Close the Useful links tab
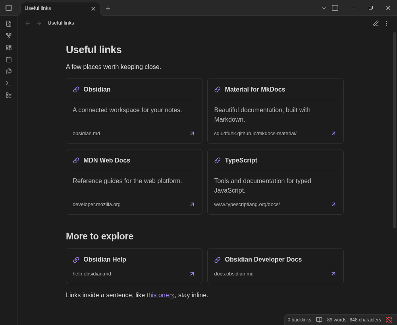 point(93,9)
